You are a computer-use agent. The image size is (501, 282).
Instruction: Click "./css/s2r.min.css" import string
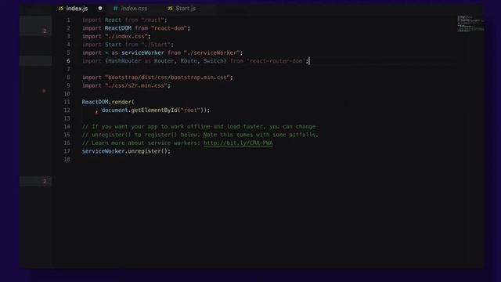[136, 85]
